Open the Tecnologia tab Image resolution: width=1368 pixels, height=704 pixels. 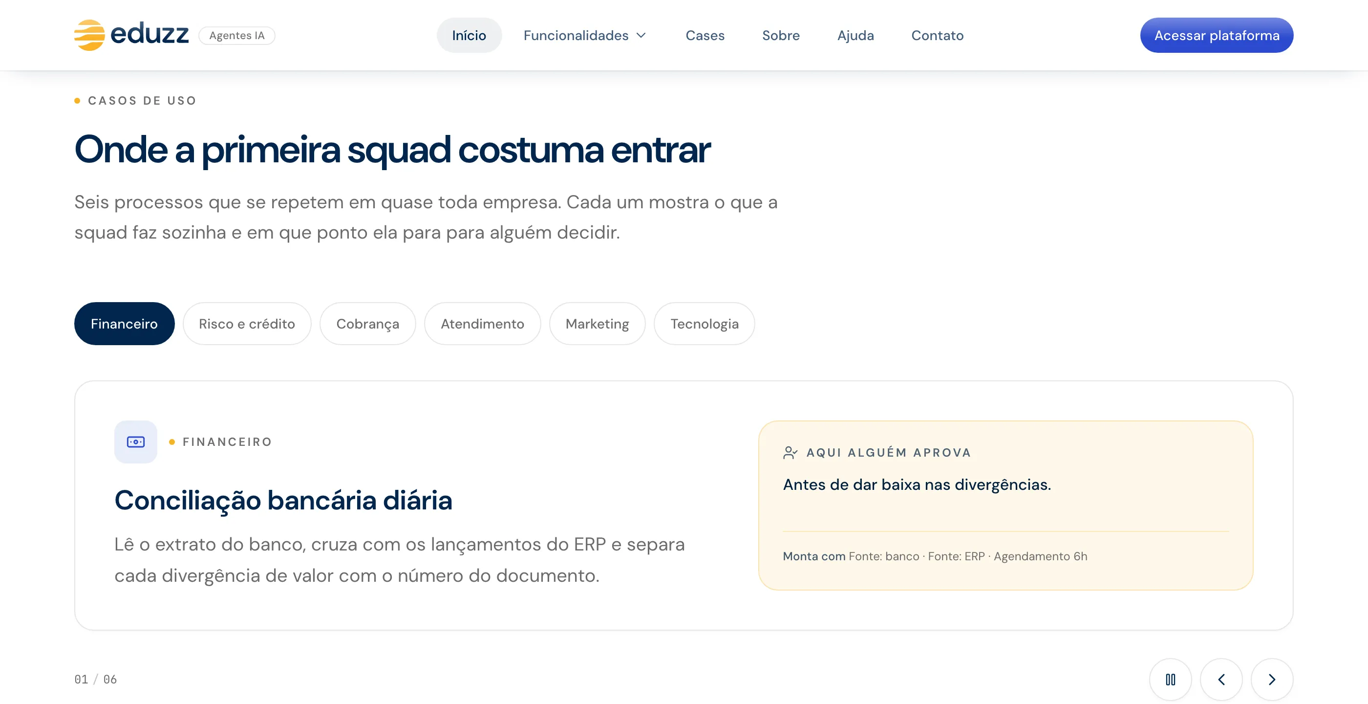(704, 324)
